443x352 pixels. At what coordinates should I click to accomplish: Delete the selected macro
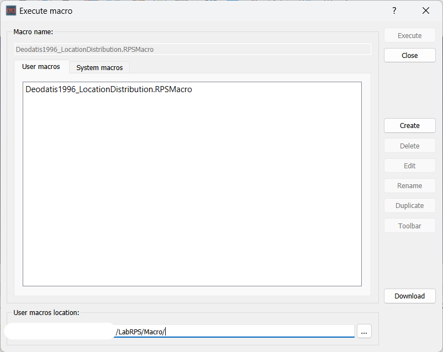click(x=409, y=146)
